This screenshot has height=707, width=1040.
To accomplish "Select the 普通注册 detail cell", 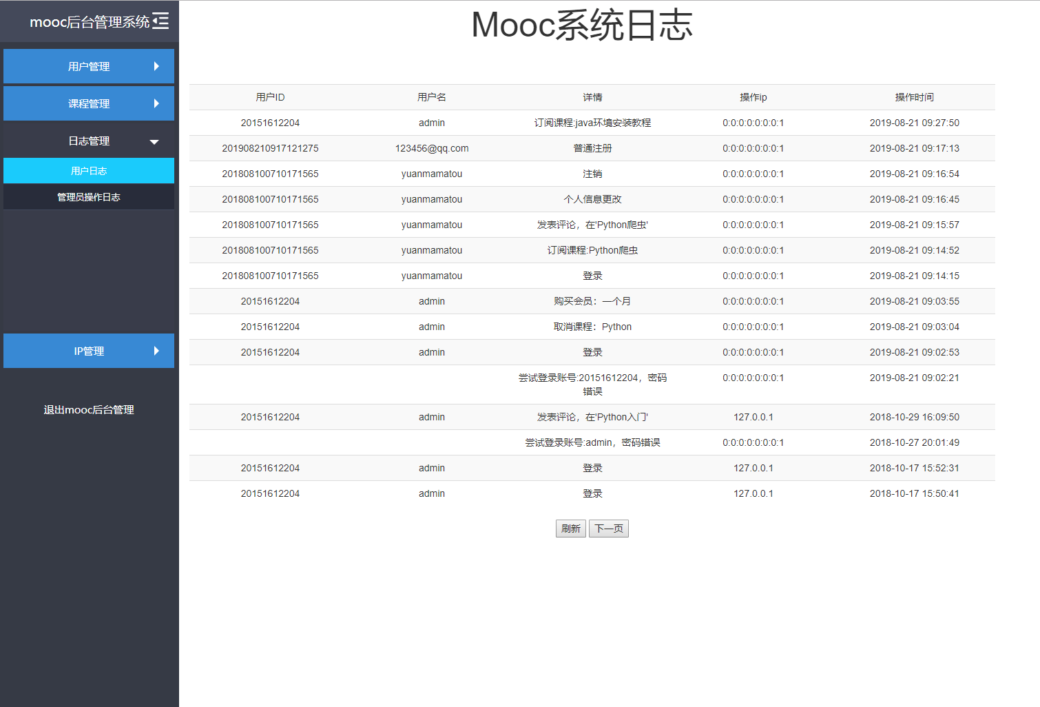I will pos(592,148).
